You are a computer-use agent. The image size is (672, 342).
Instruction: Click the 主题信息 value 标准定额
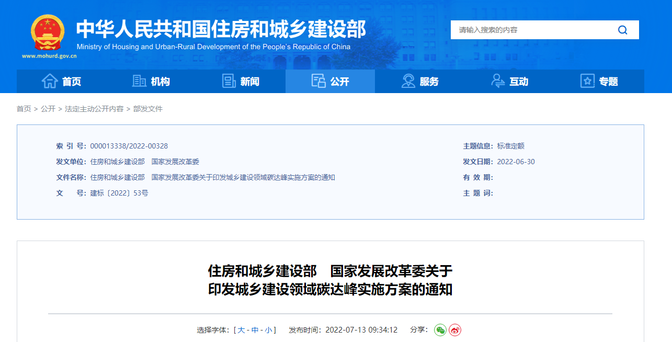click(511, 146)
